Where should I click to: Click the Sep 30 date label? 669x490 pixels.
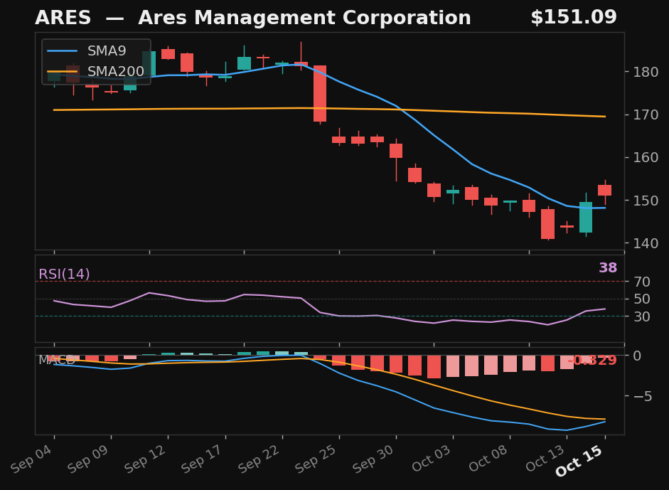374,459
